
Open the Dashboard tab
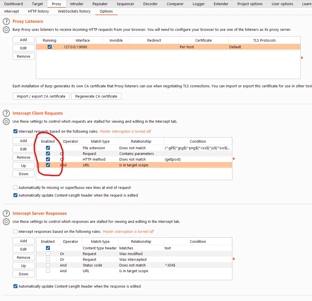(13, 4)
